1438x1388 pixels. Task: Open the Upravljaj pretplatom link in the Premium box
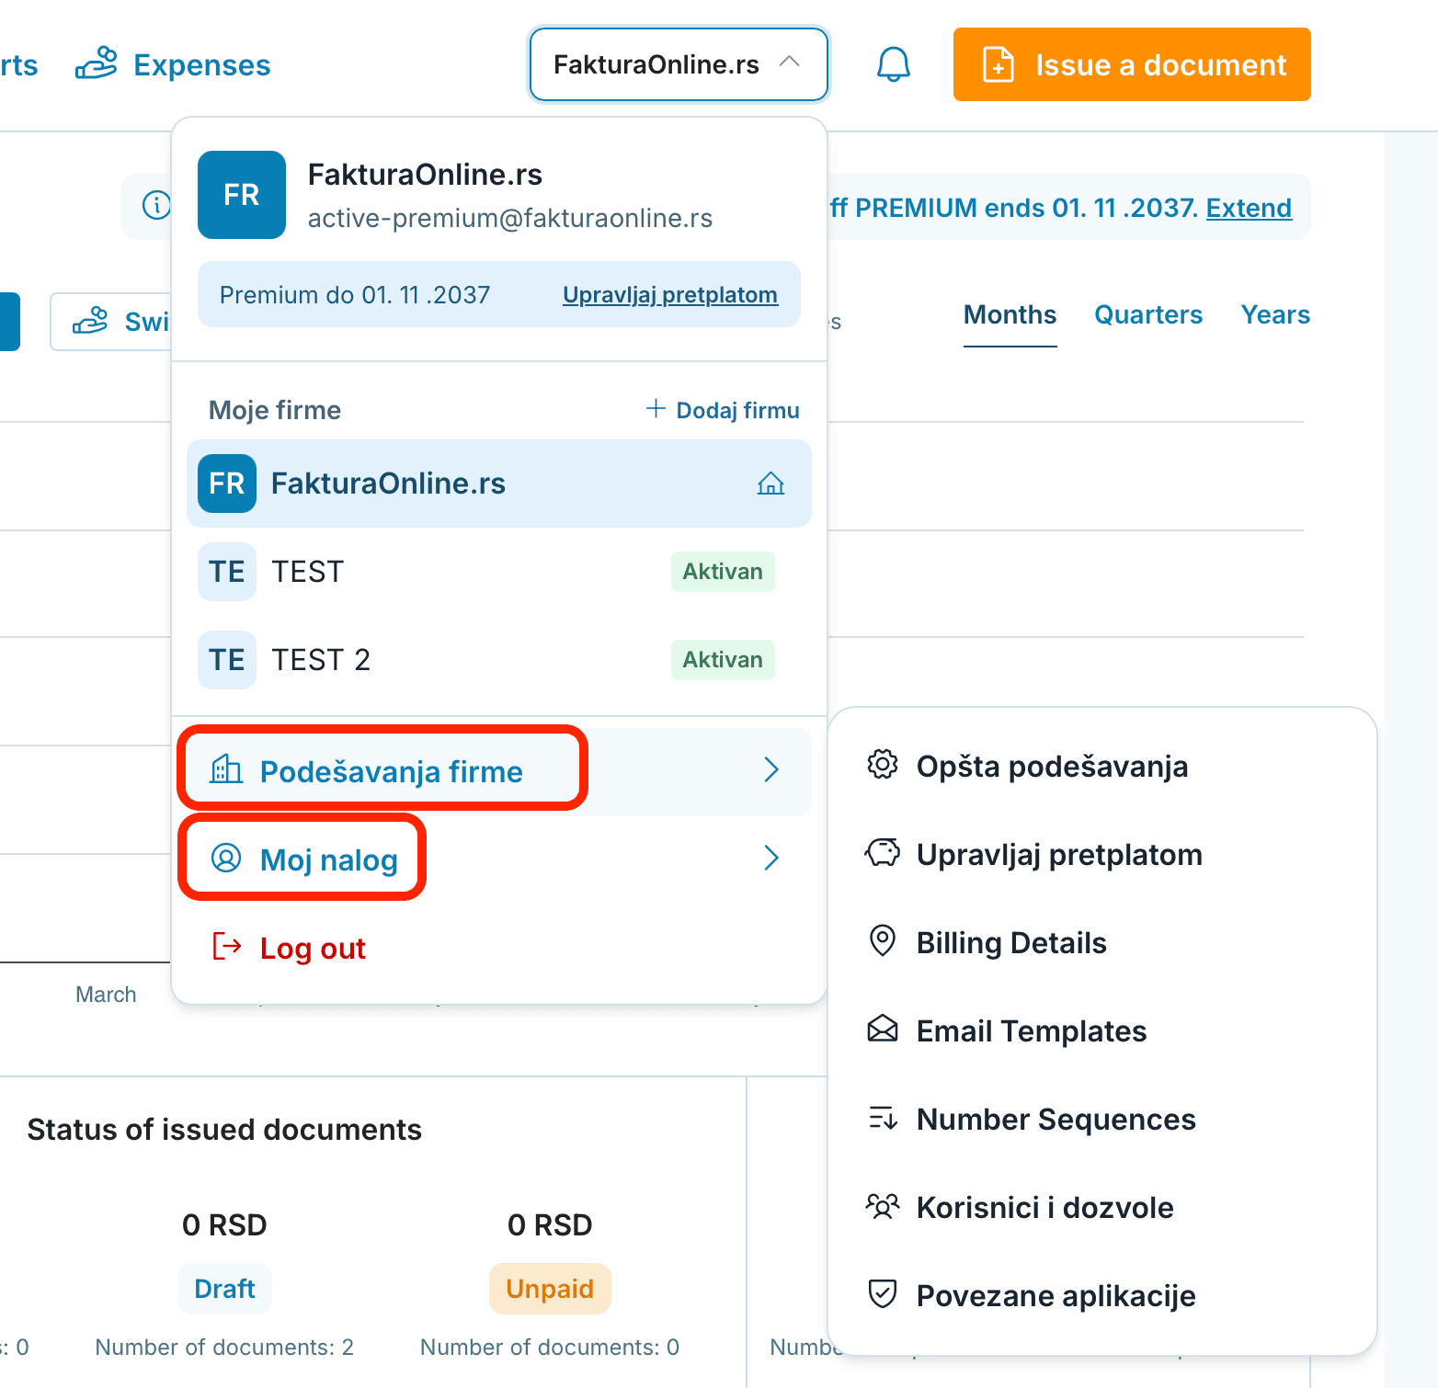670,295
